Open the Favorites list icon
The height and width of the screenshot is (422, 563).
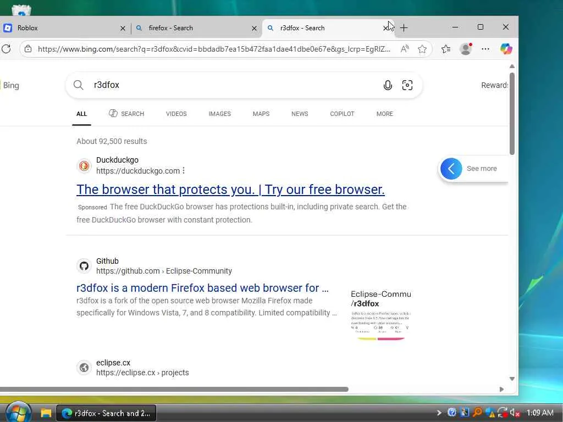445,49
